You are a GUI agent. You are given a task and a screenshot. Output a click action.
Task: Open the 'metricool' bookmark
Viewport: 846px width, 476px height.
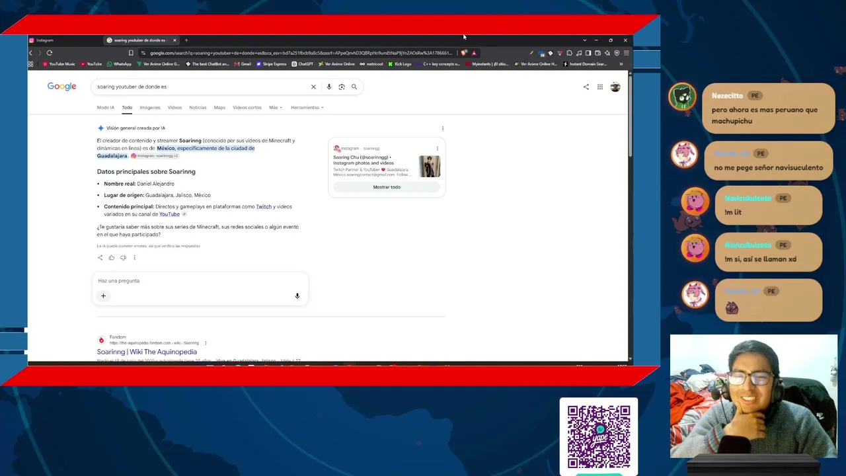(371, 64)
